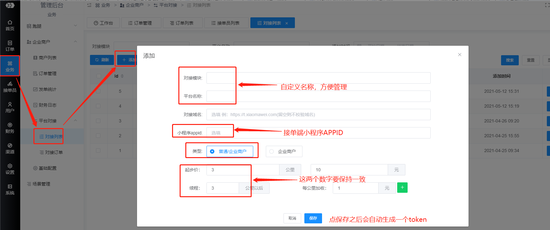The height and width of the screenshot is (230, 550).
Task: Sort the Id column with arrows
Action: [122, 76]
